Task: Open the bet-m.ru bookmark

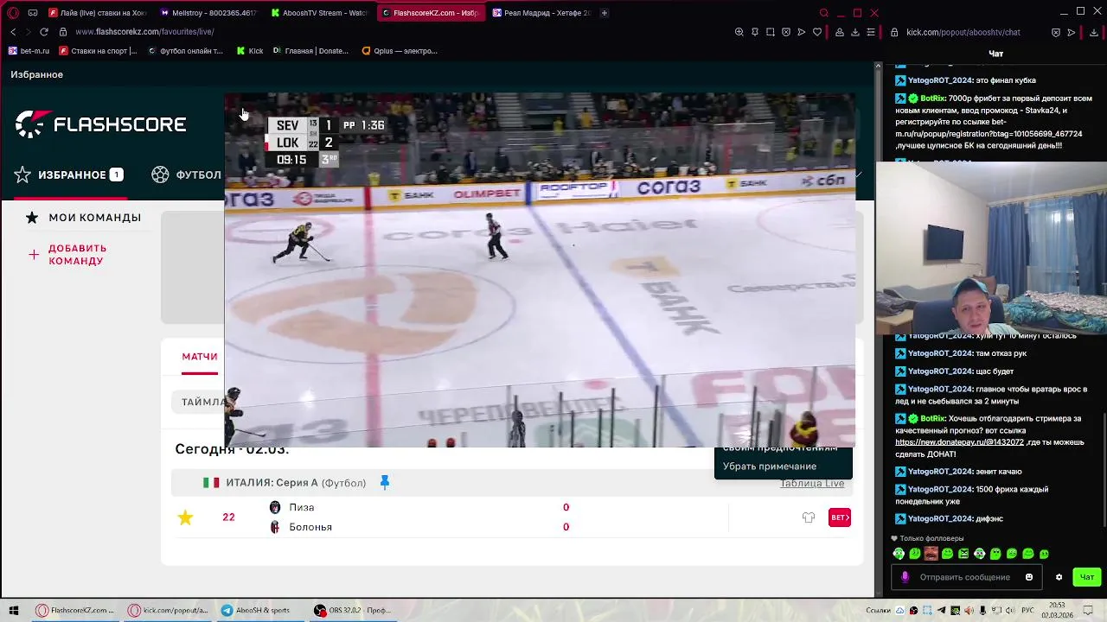Action: 29,51
